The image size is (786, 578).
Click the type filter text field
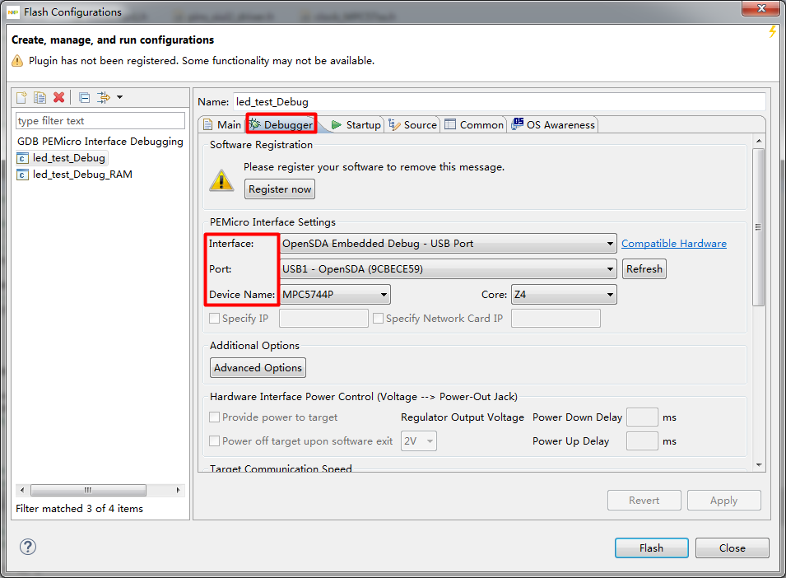[100, 121]
